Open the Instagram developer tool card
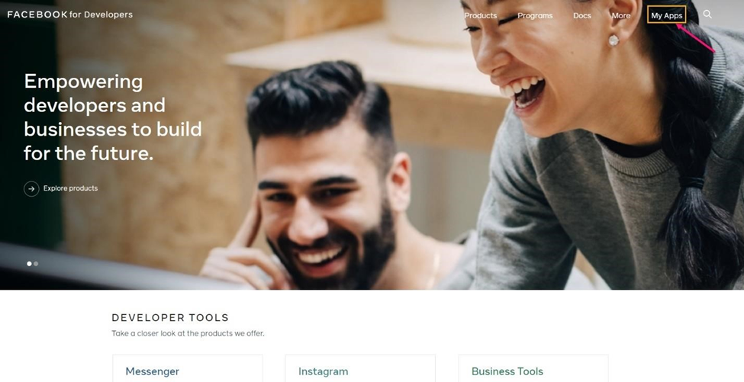744x382 pixels. pyautogui.click(x=360, y=368)
